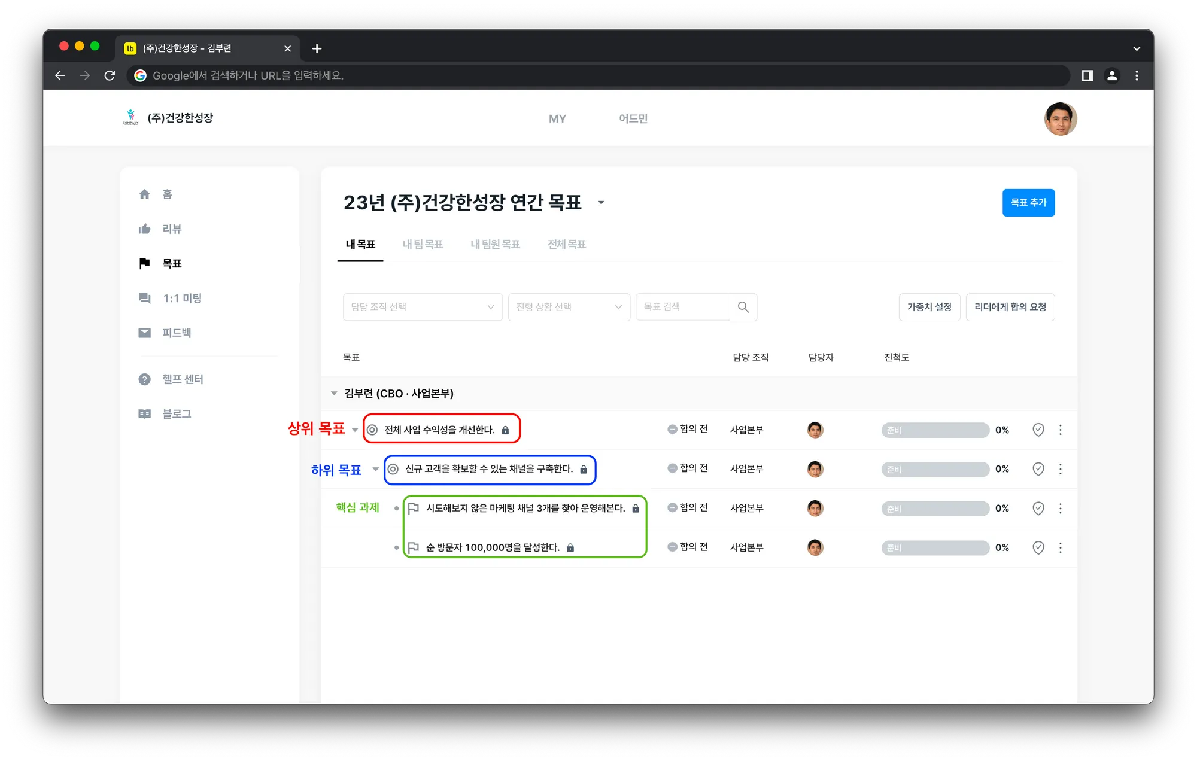Click 리더에게 합의 요청 button
Viewport: 1197px width, 761px height.
1010,307
